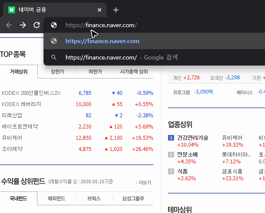Click change rate +26.46%
265x213 pixels.
[143, 149]
